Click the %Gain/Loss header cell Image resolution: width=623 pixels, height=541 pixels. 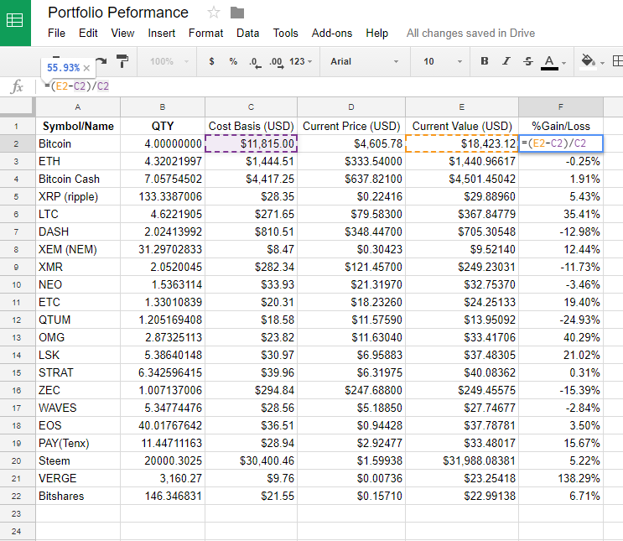tap(561, 126)
